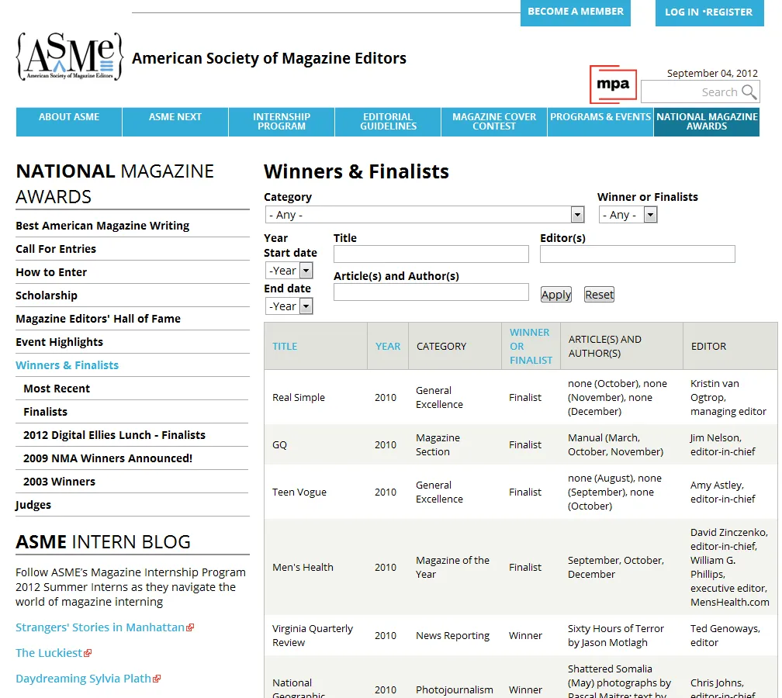
Task: Open the Finalists sidebar sublink
Action: (x=45, y=412)
